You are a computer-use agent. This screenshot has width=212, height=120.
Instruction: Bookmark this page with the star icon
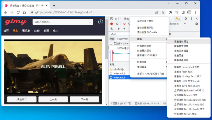click(163, 13)
